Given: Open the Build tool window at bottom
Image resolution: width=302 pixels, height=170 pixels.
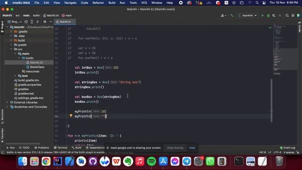Looking at the screenshot, I should [x=76, y=148].
